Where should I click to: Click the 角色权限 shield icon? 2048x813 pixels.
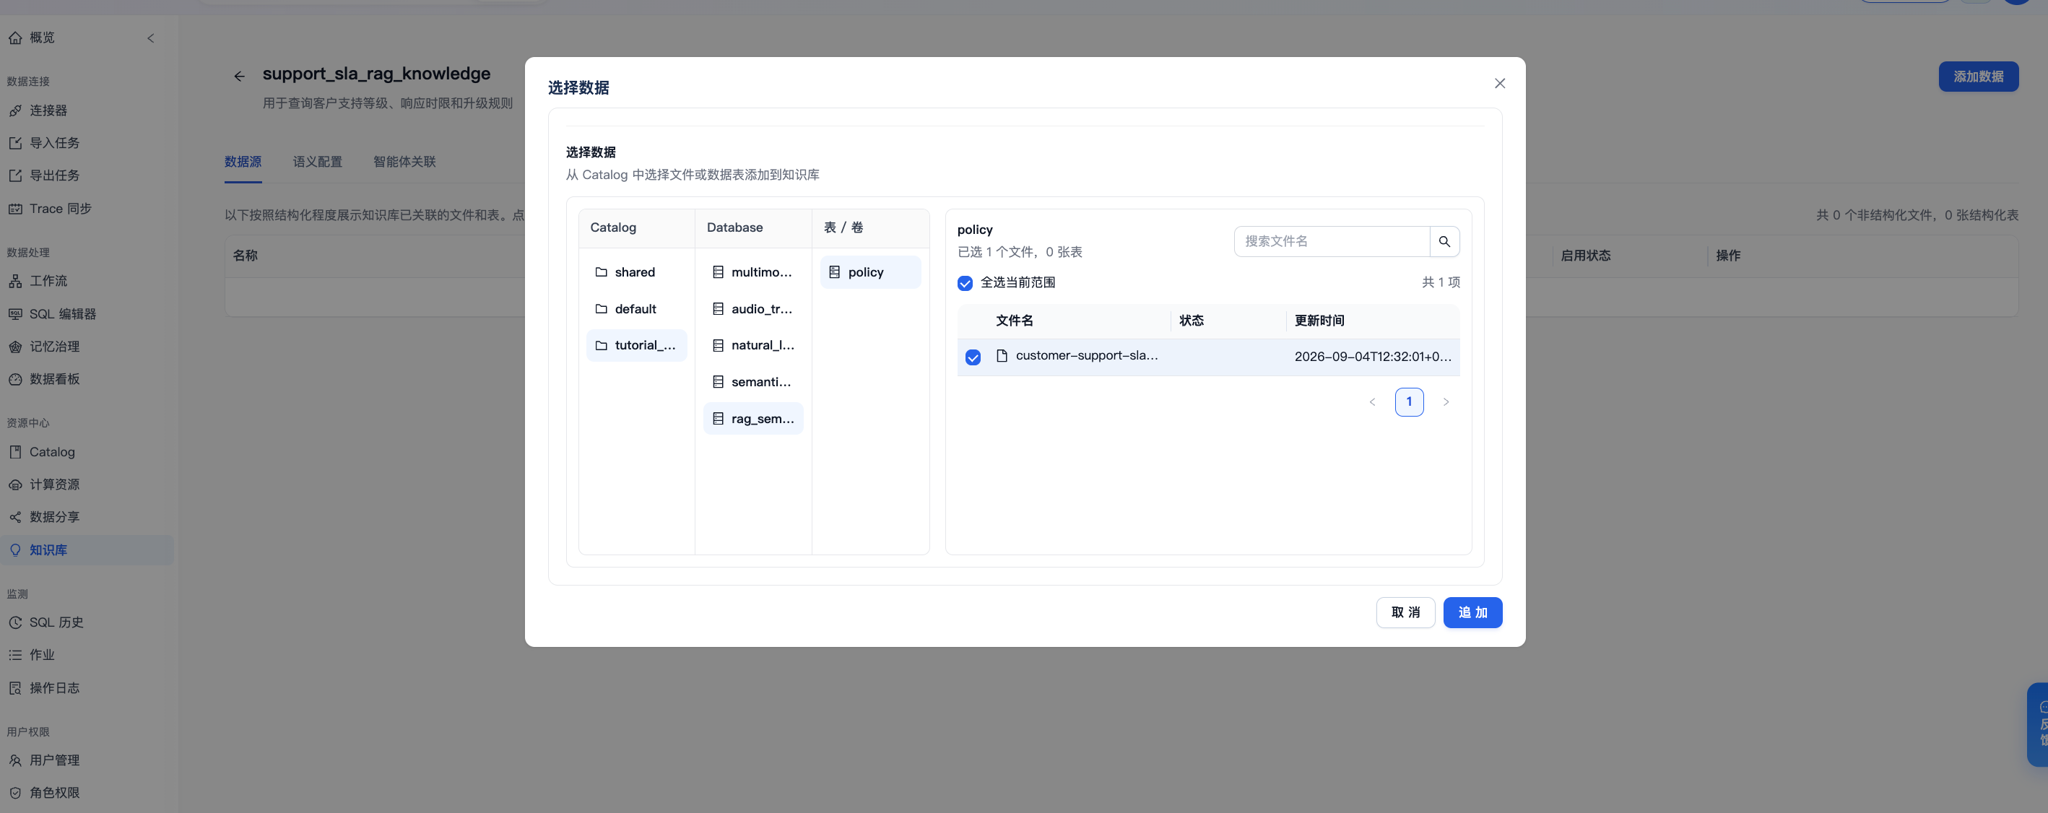(15, 793)
